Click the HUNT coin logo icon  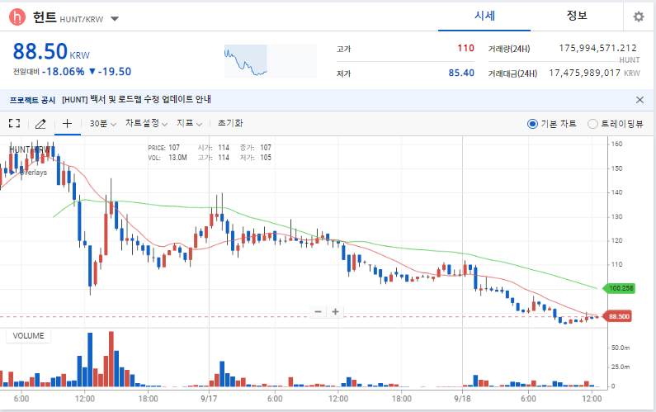[x=17, y=17]
